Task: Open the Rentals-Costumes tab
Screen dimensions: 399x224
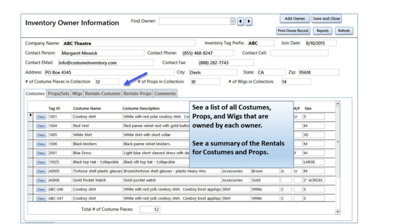Action: coord(103,94)
